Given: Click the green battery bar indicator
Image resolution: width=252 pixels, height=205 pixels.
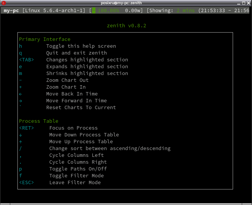Looking at the screenshot, I should tap(94, 11).
